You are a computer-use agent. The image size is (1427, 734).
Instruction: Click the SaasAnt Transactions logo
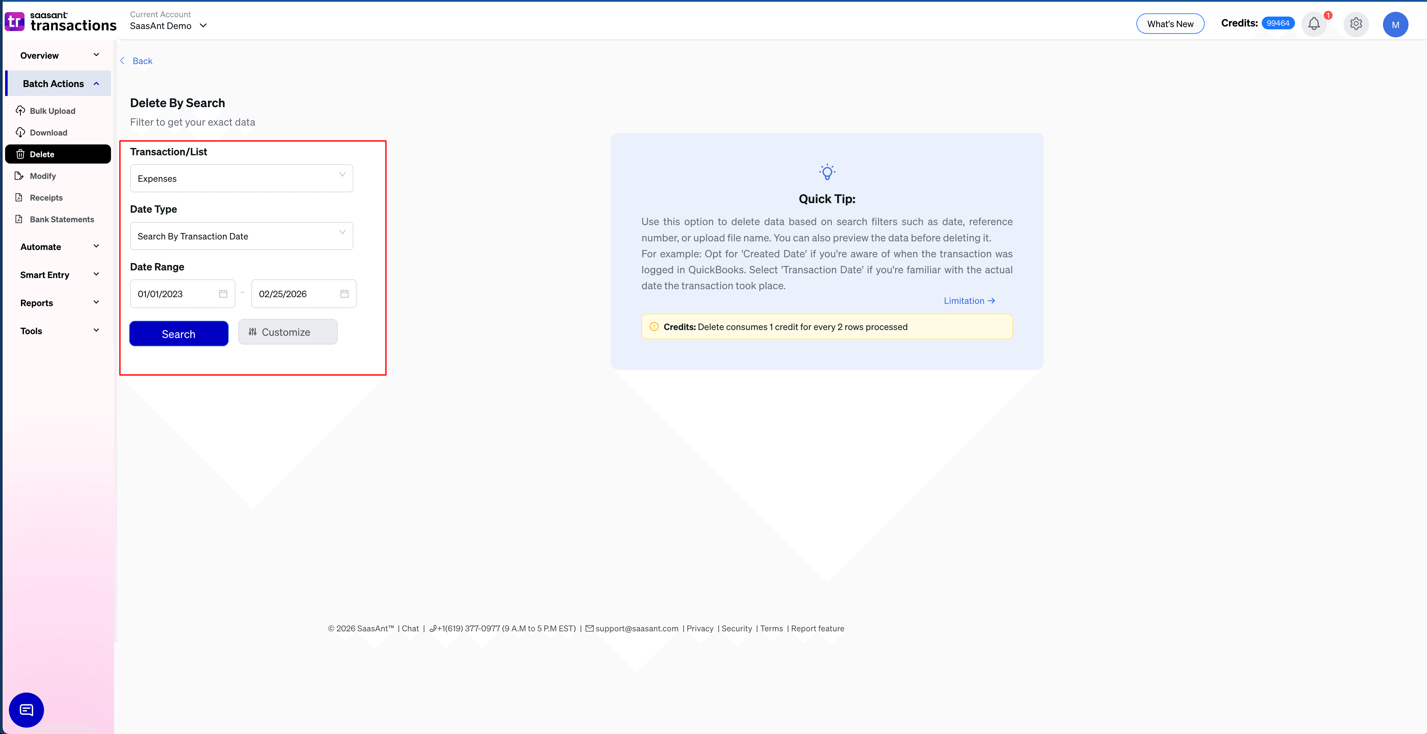tap(60, 22)
